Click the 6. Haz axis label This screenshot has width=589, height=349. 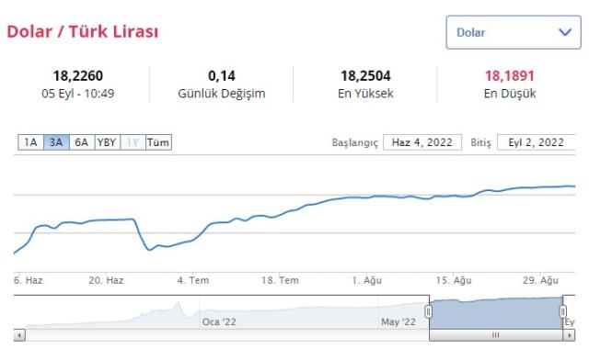[29, 280]
